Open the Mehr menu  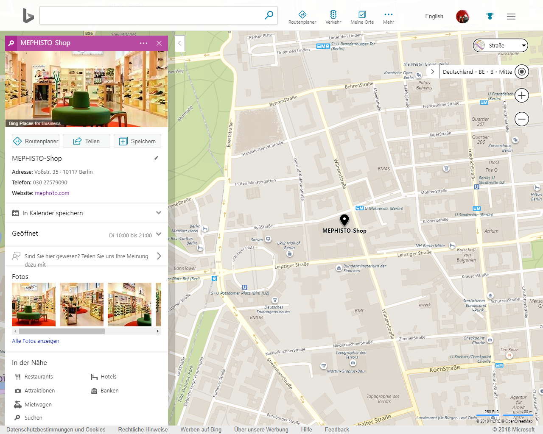(388, 17)
